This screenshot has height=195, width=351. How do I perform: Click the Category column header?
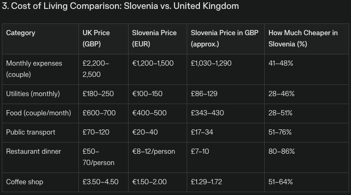coord(21,33)
